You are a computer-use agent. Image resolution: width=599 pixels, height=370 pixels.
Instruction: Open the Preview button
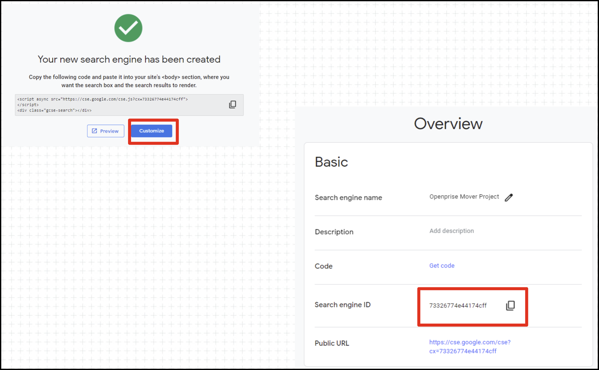click(x=106, y=131)
